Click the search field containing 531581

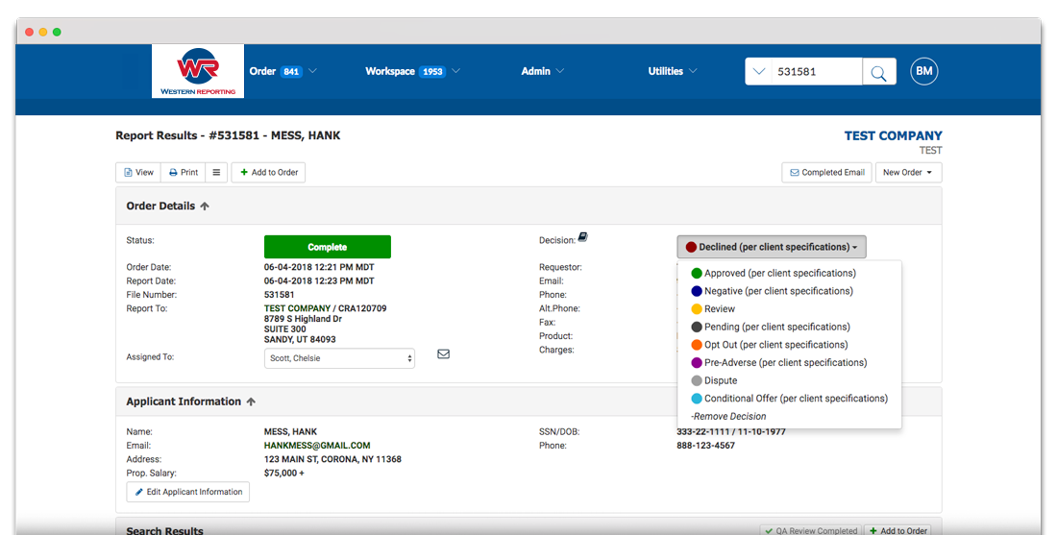[x=817, y=71]
